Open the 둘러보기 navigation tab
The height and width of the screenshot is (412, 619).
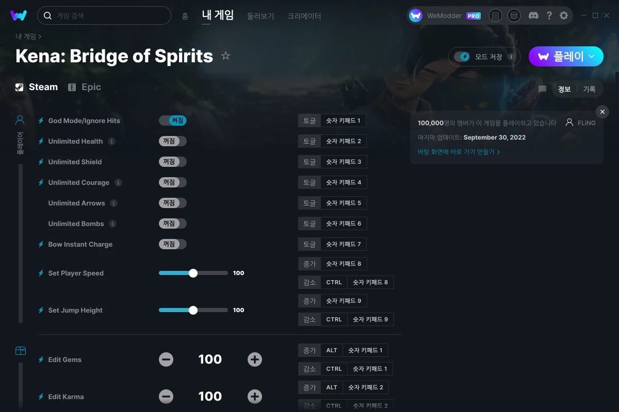(260, 16)
